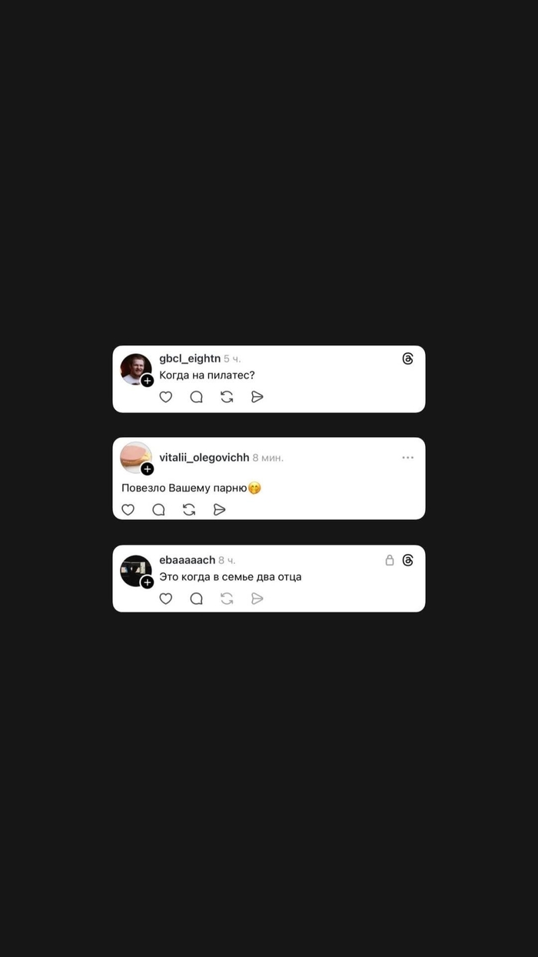The image size is (538, 957).
Task: Click Threads logo on gbcl_eightn's card
Action: coord(408,358)
